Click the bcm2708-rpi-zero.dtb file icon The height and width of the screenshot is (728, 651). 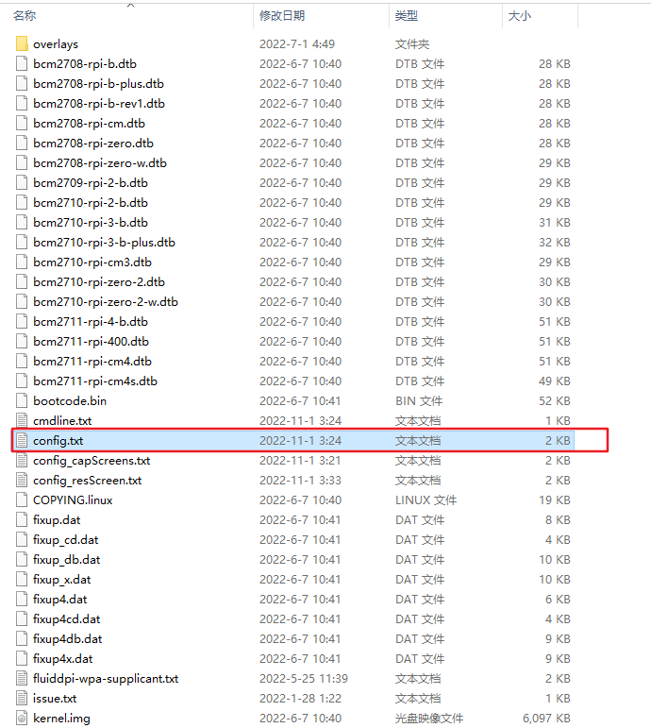pos(22,143)
